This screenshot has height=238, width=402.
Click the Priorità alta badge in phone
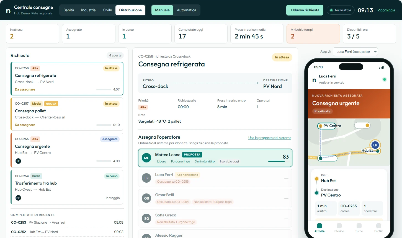tap(322, 111)
